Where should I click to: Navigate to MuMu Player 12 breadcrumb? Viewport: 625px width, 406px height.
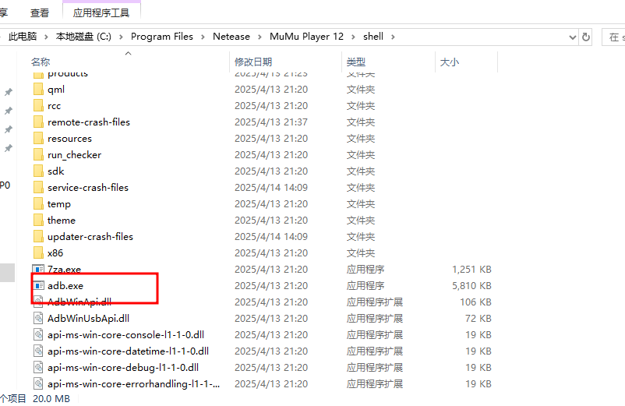tap(306, 37)
